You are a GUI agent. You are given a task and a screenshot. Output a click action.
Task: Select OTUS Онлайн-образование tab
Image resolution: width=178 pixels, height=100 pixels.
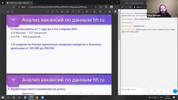pyautogui.click(x=134, y=3)
